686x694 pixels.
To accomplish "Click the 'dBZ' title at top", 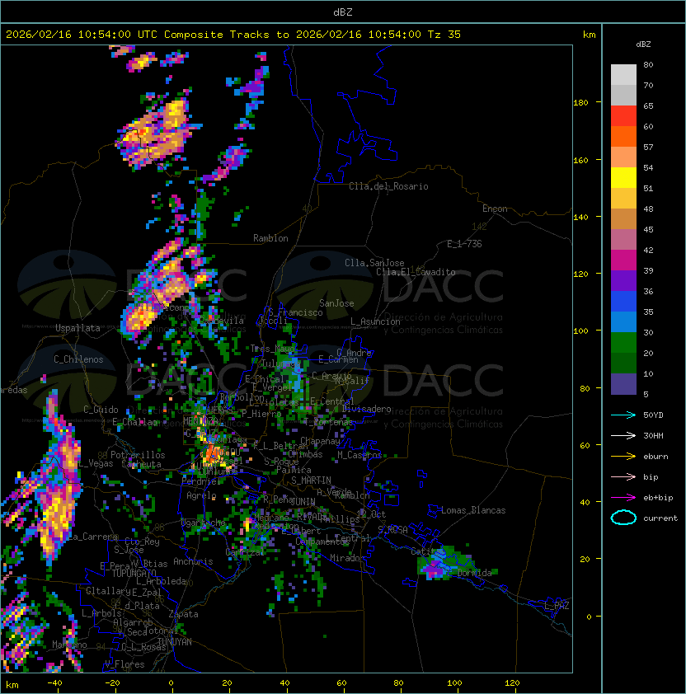I will (x=343, y=12).
